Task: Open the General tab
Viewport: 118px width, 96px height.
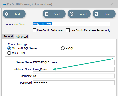Action: (x=8, y=36)
